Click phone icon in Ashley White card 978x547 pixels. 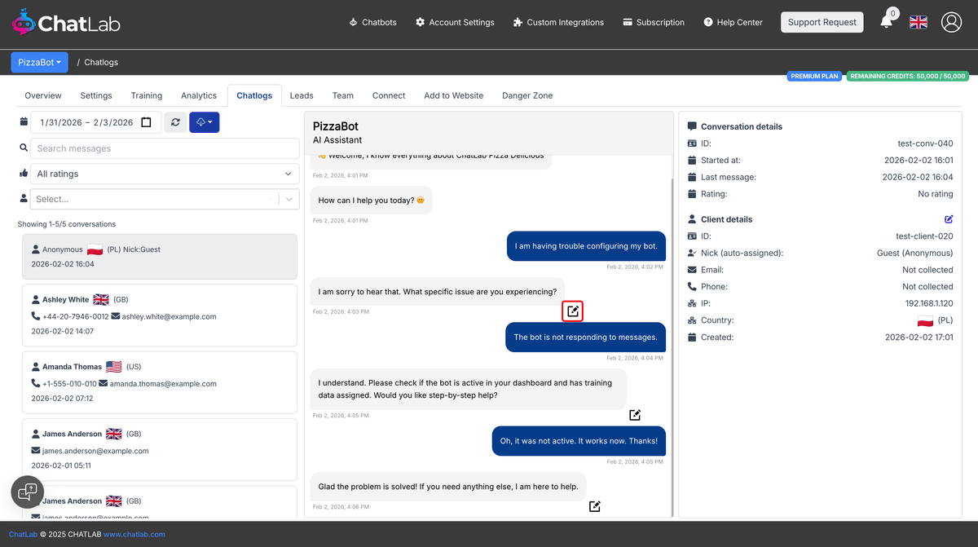pos(36,316)
